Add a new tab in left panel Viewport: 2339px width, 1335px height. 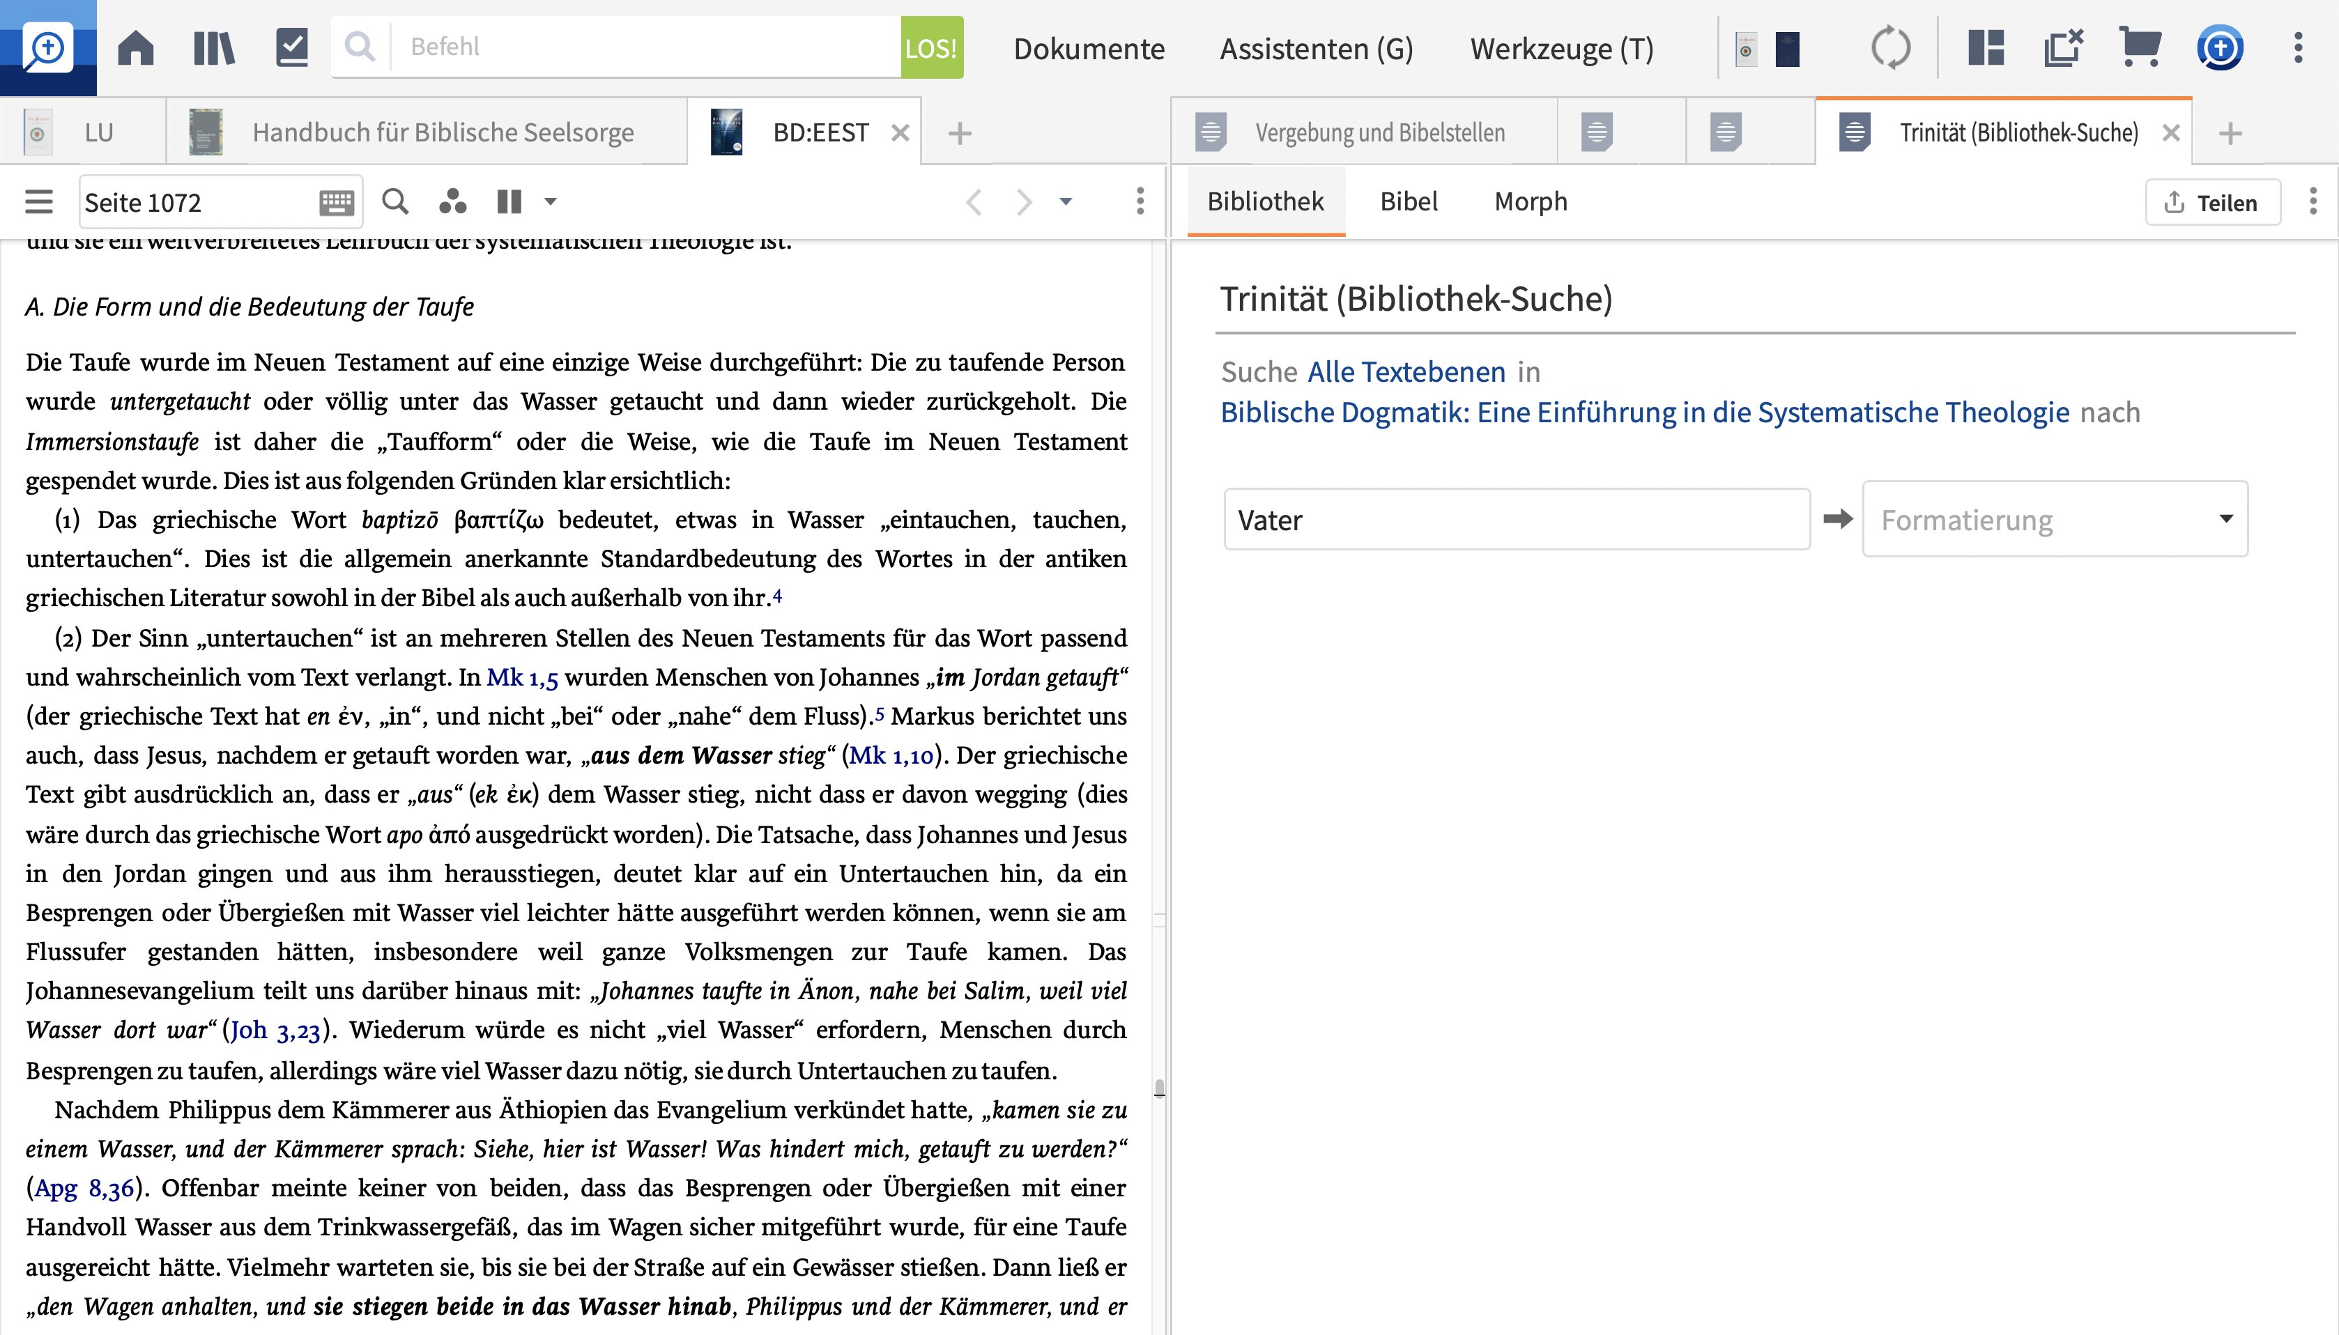point(959,133)
